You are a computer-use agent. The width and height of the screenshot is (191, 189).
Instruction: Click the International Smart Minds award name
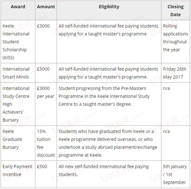click(16, 73)
